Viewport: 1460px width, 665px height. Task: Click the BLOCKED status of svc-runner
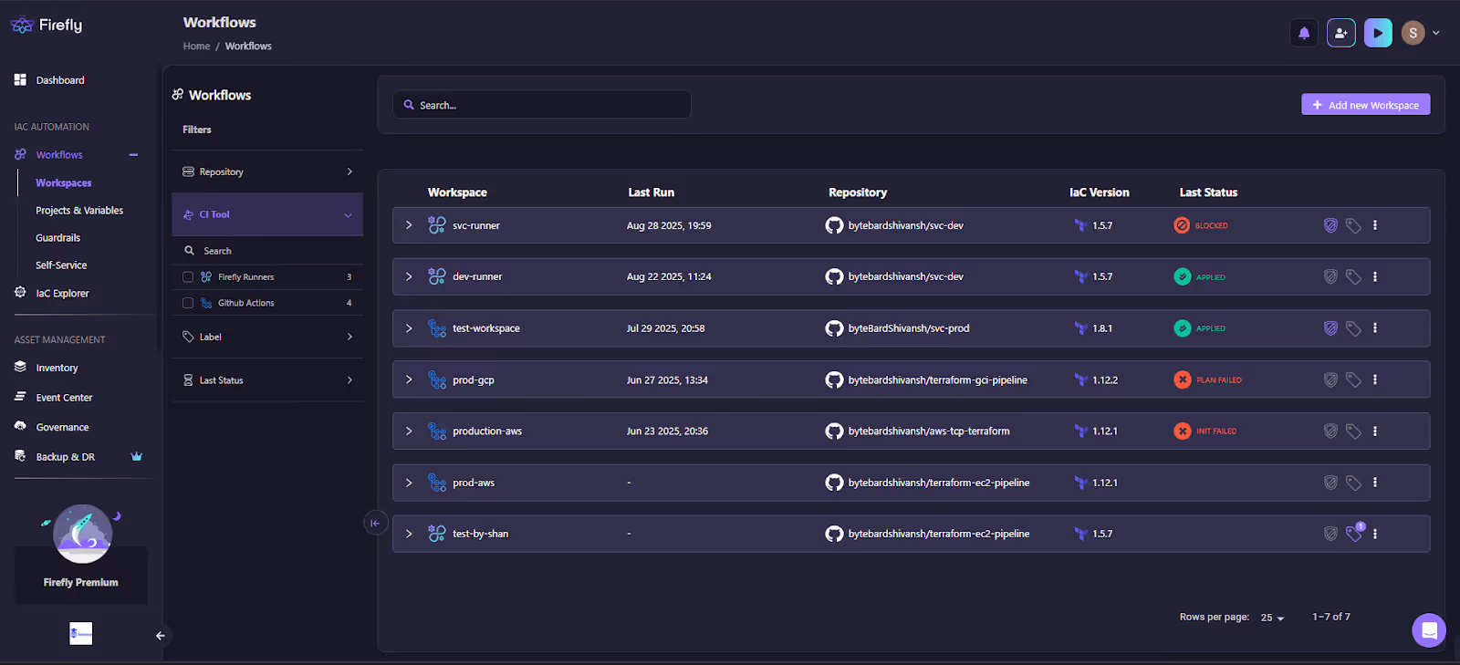[x=1201, y=225]
